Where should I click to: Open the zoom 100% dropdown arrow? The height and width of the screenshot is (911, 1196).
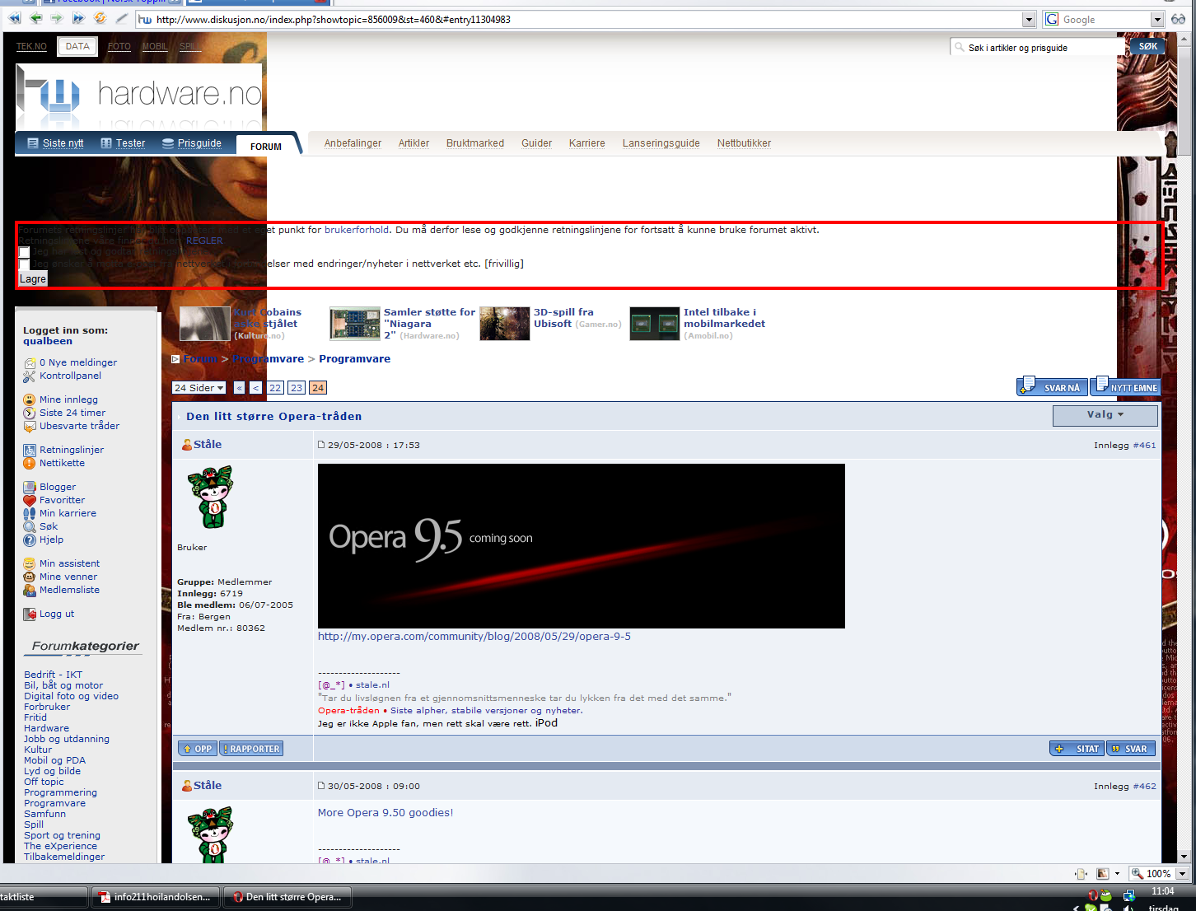click(1182, 874)
